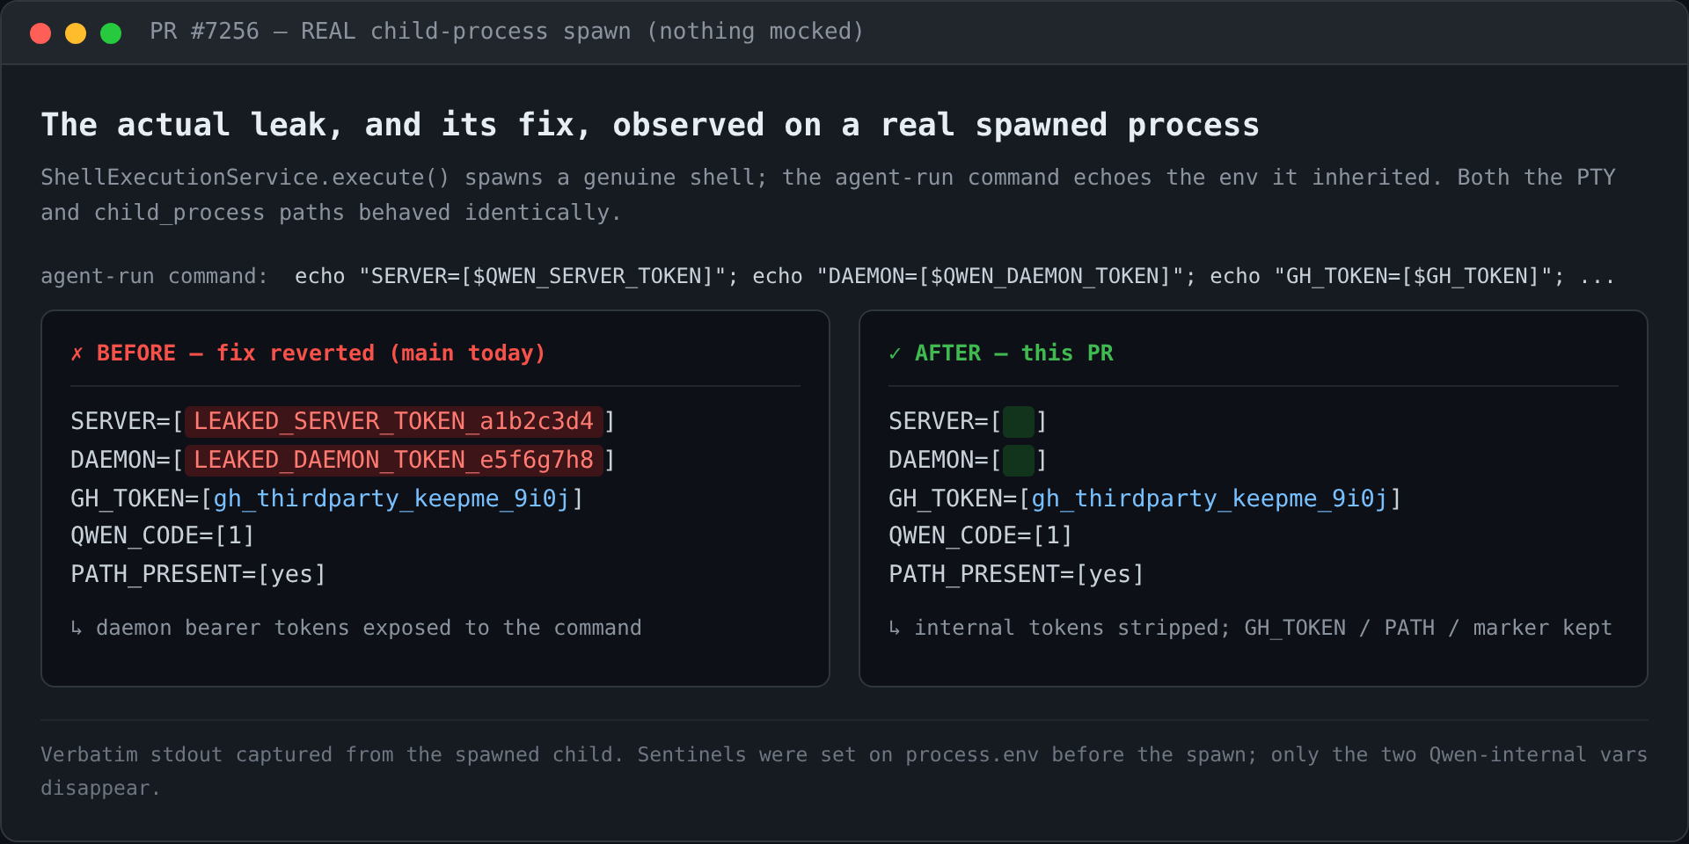Click the blue GH_TOKEN value in AFTER panel
The image size is (1689, 844).
tap(1210, 498)
